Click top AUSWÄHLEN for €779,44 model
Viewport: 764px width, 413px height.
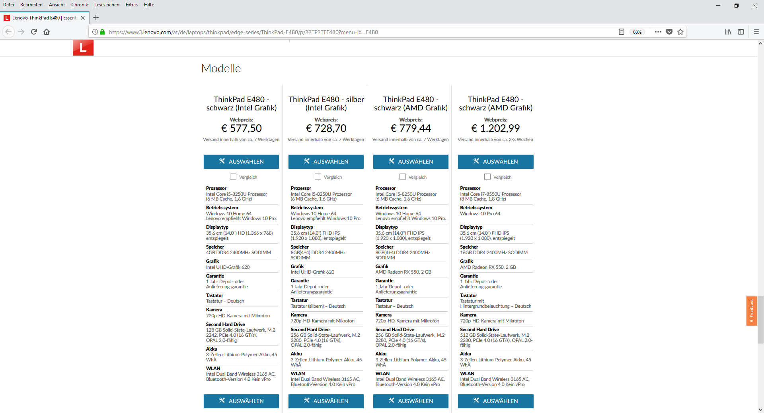tap(411, 162)
